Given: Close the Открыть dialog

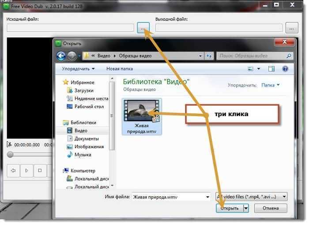Looking at the screenshot, I should pyautogui.click(x=284, y=42).
